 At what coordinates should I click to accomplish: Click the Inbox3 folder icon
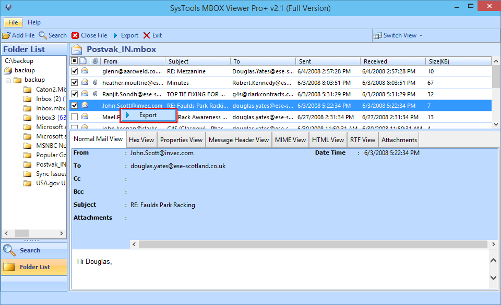[28, 118]
